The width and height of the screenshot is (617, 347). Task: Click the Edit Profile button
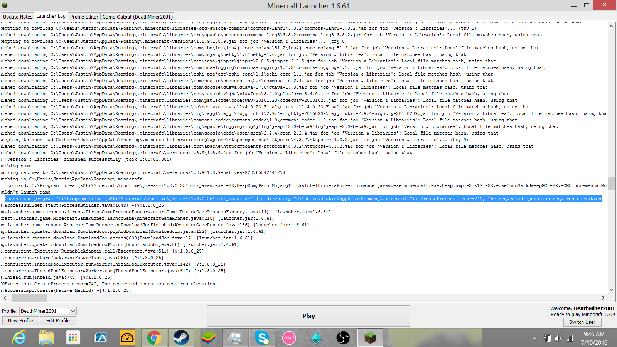pos(58,320)
